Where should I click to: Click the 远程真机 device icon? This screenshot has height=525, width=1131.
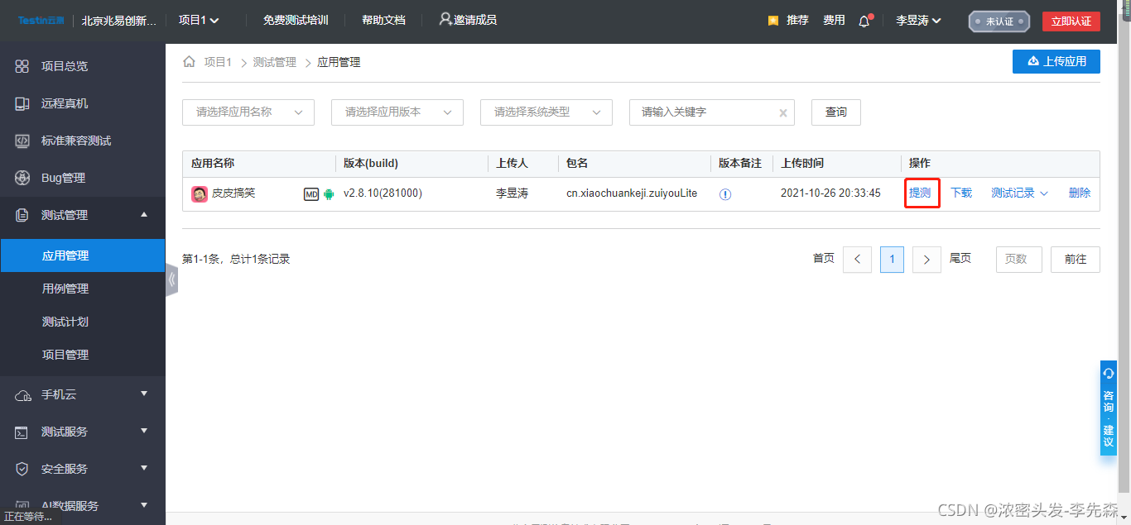coord(22,103)
